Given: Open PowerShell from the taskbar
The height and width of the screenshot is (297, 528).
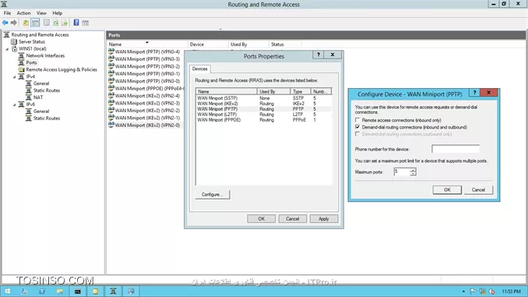Looking at the screenshot, I should click(x=42, y=292).
